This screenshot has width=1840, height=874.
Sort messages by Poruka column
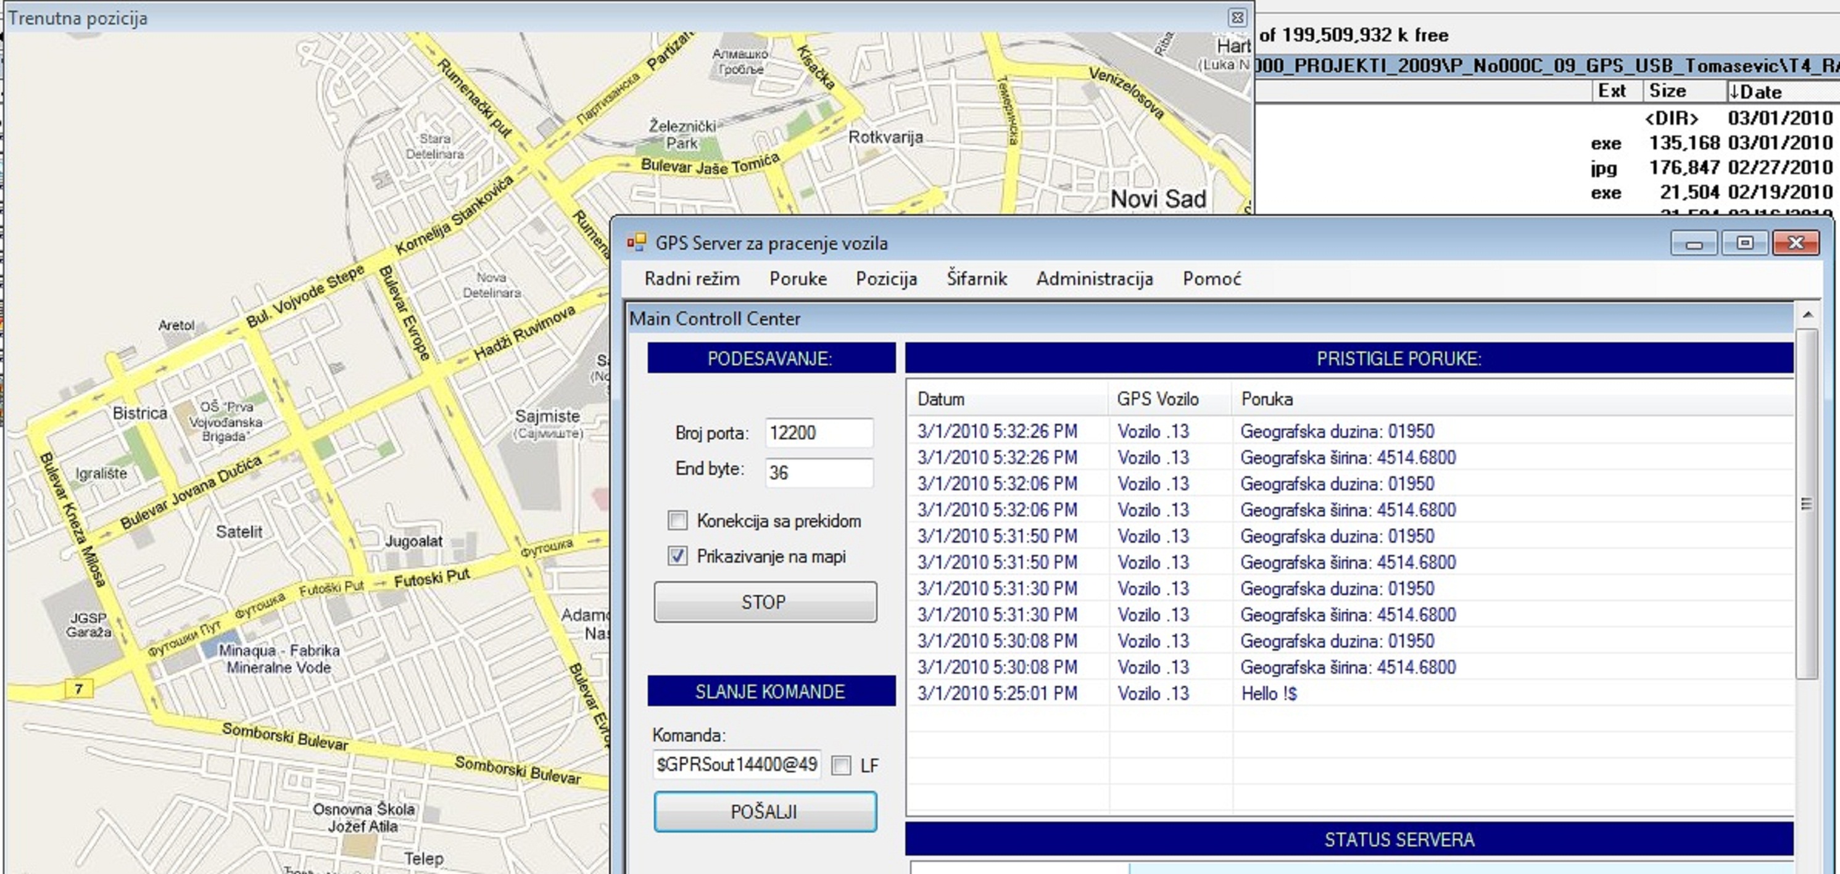[x=1513, y=399]
